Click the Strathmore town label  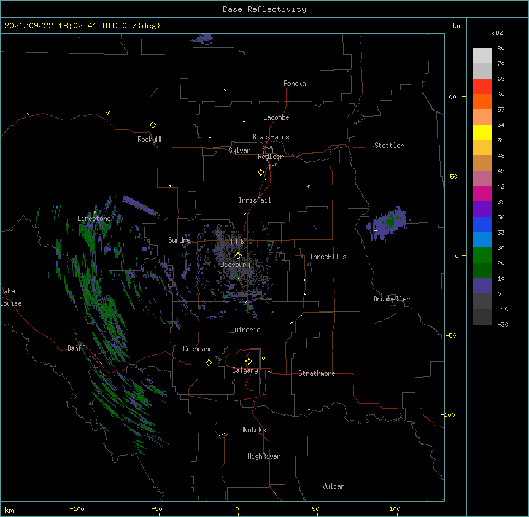317,373
